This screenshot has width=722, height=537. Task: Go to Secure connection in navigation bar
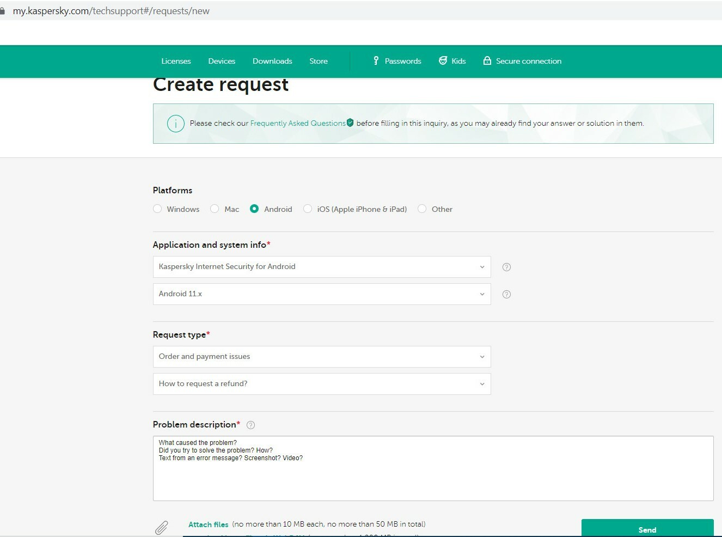point(529,61)
